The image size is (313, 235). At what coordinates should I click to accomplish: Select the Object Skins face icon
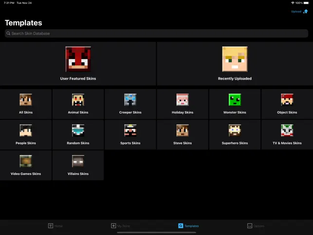pos(287,99)
